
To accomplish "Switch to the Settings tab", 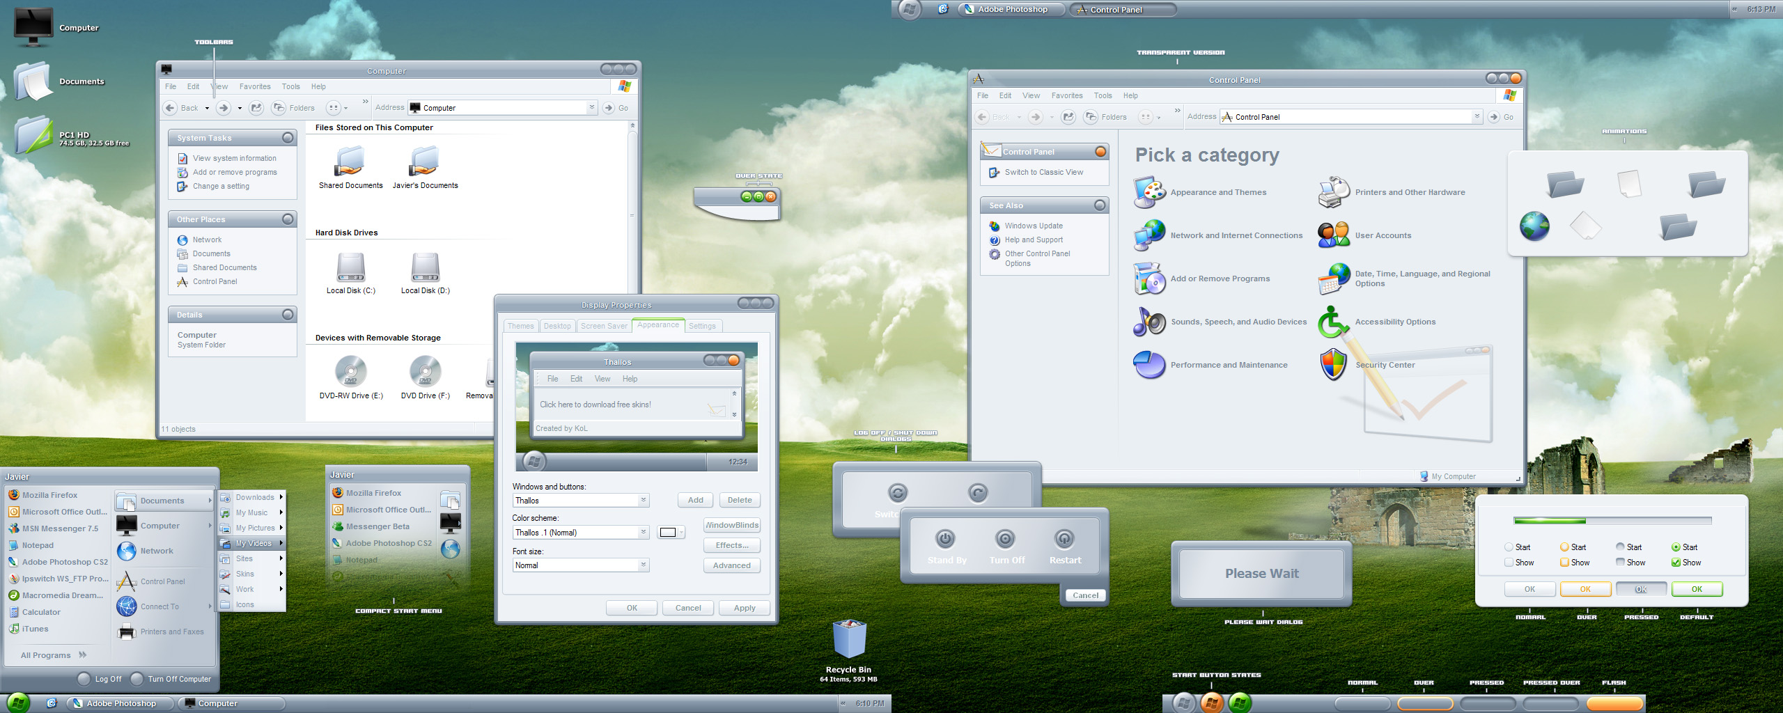I will click(702, 326).
